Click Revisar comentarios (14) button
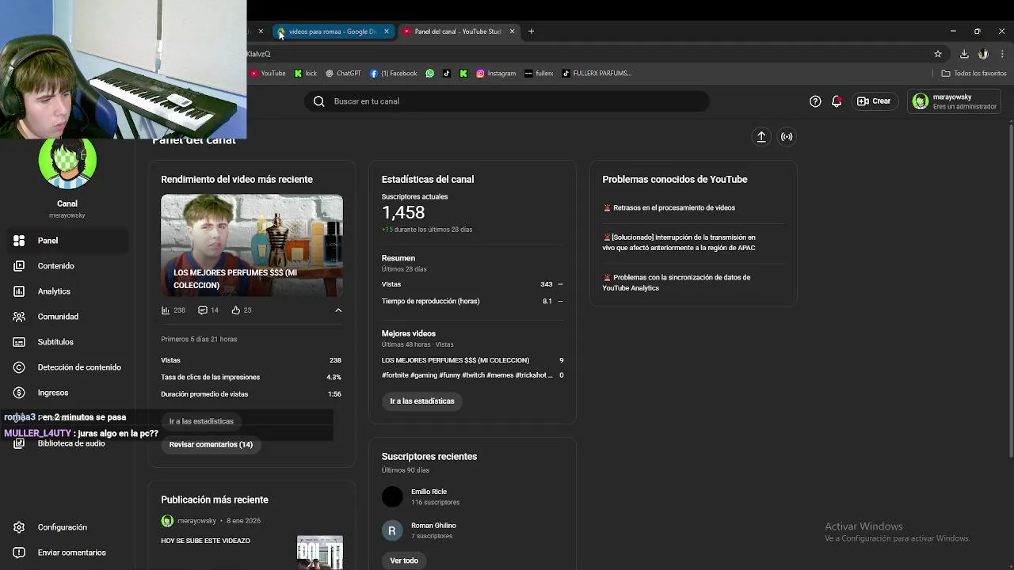1014x570 pixels. point(211,444)
